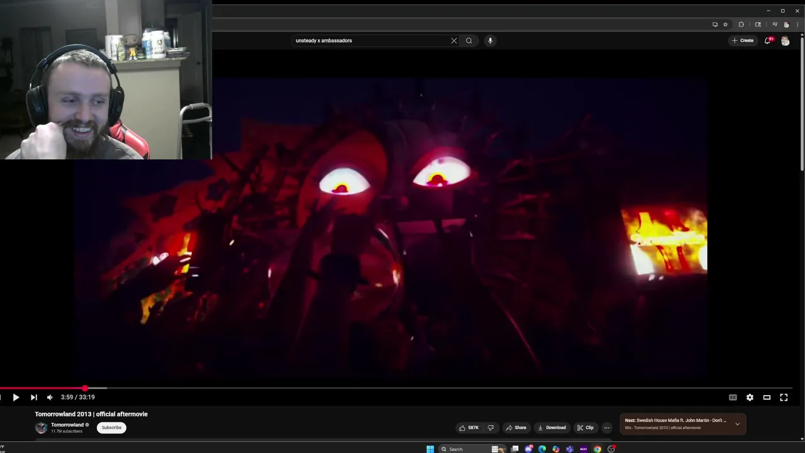Image resolution: width=805 pixels, height=453 pixels.
Task: Open the Windows Start menu
Action: [x=430, y=449]
